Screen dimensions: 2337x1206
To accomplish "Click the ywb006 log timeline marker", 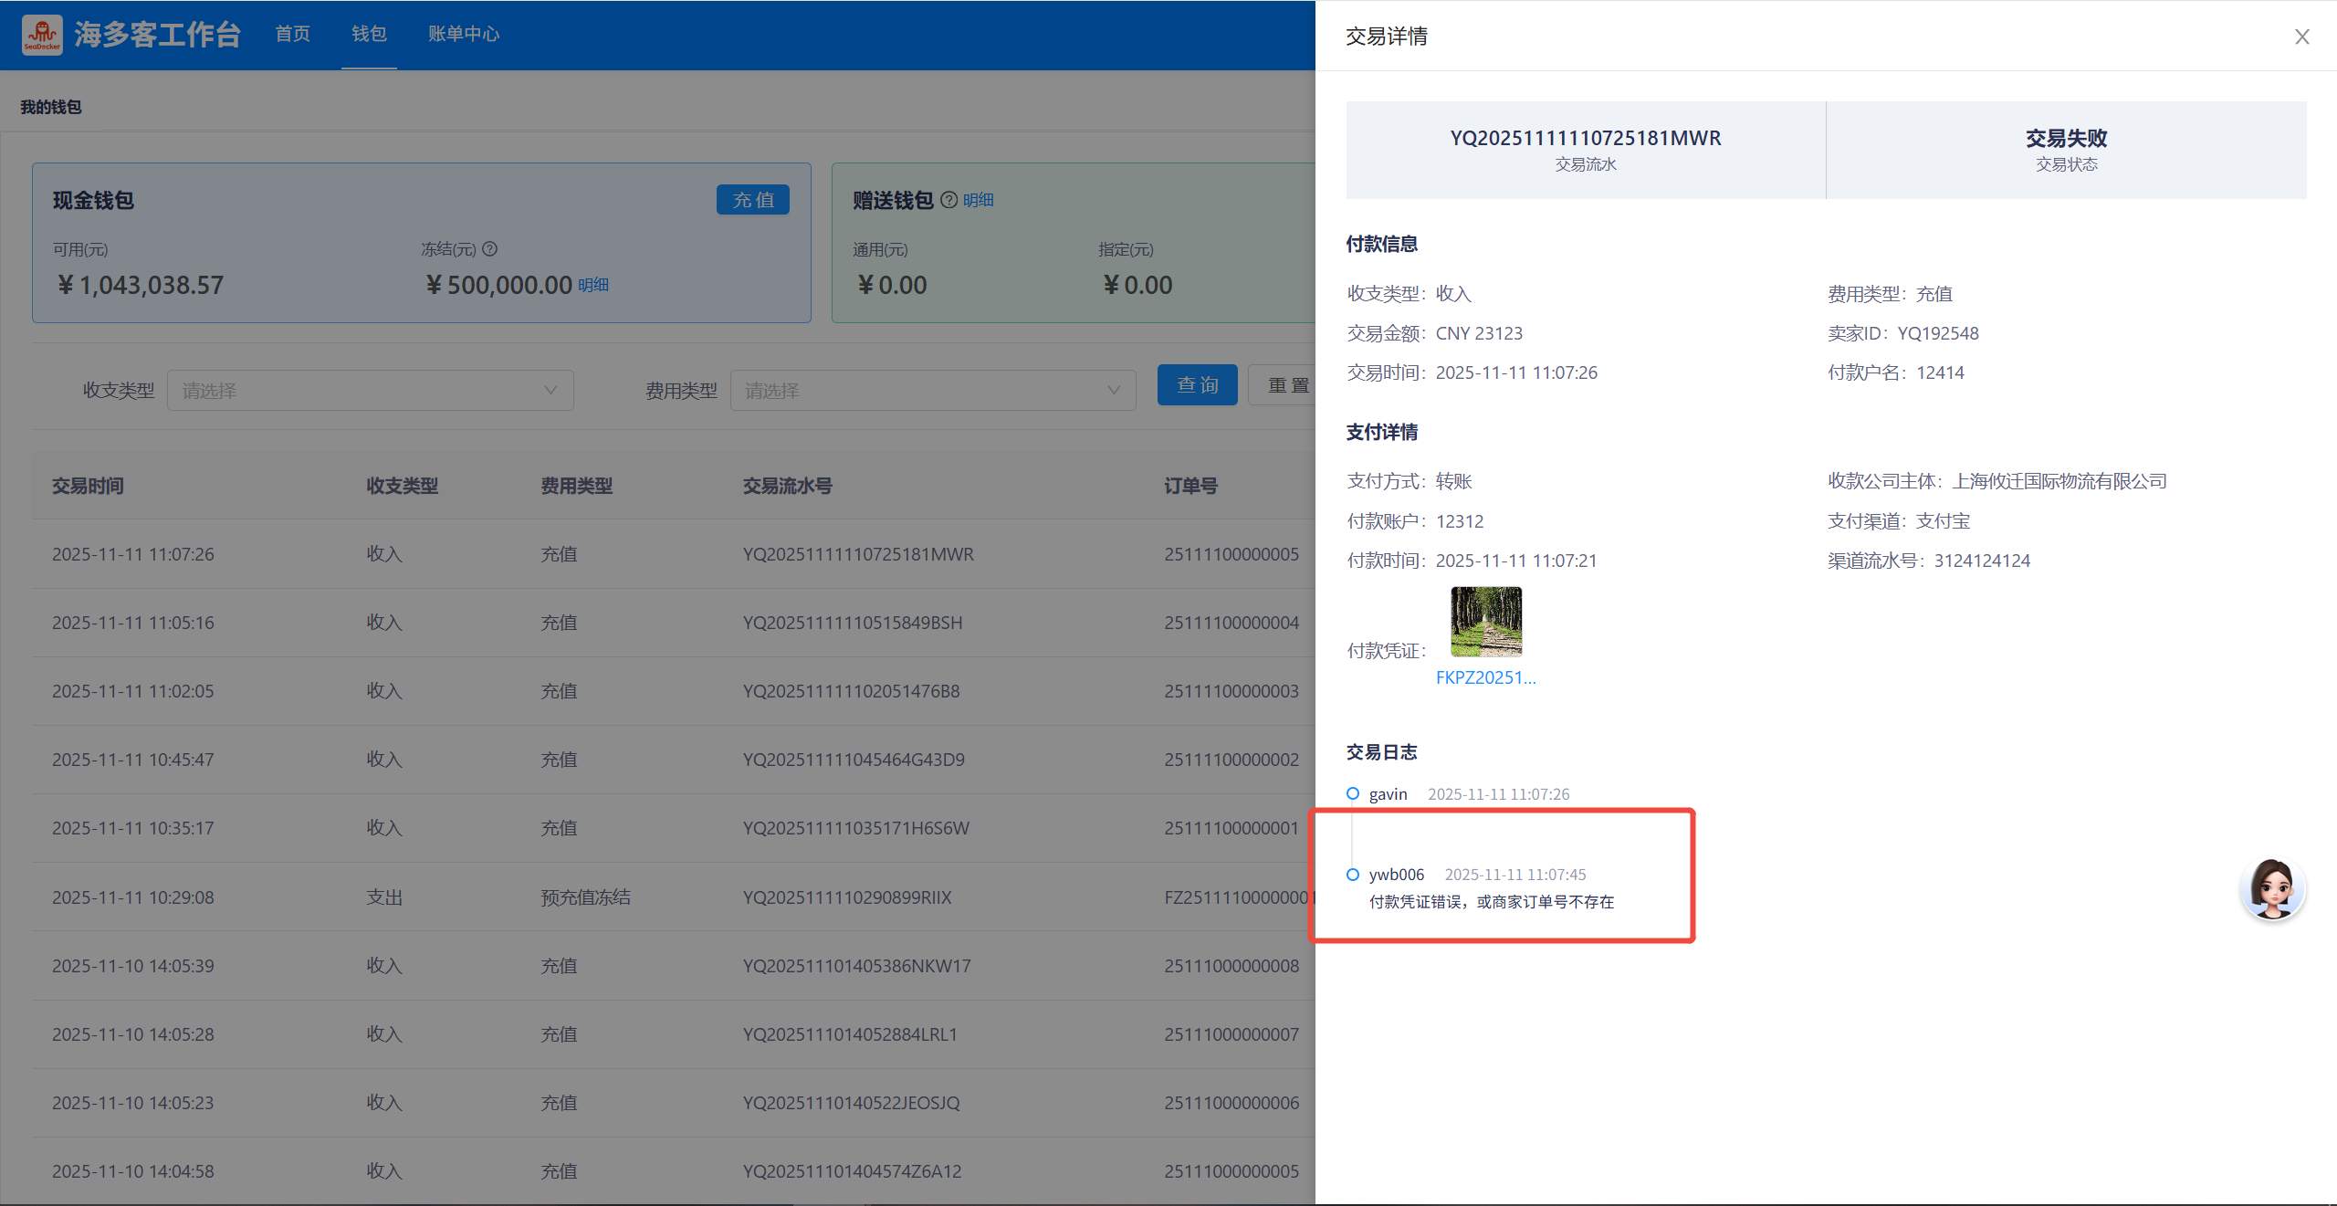I will (x=1353, y=875).
